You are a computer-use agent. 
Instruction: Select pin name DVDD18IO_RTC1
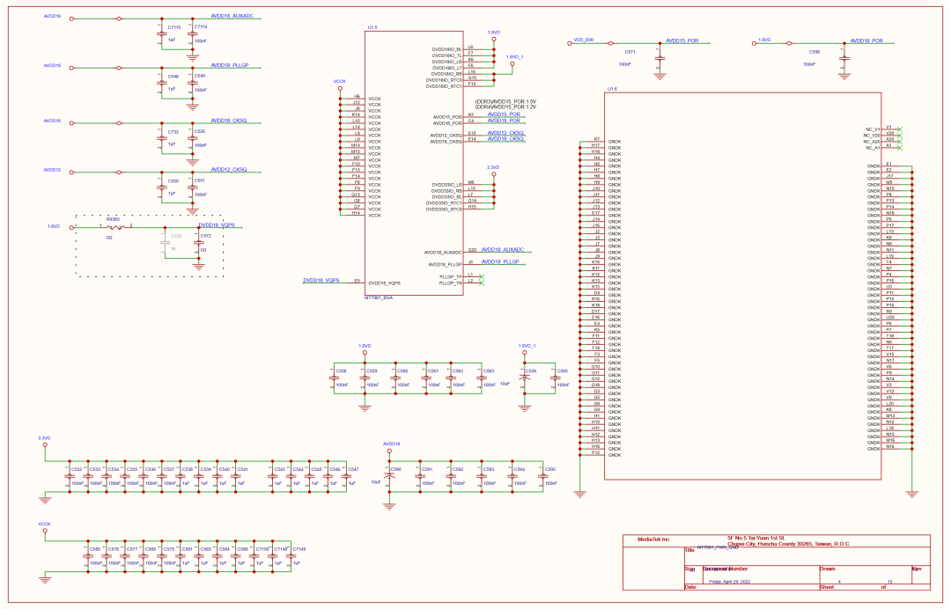[x=443, y=86]
